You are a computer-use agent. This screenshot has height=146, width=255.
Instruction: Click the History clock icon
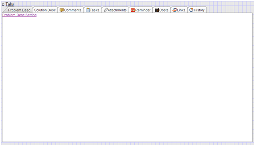[191, 10]
